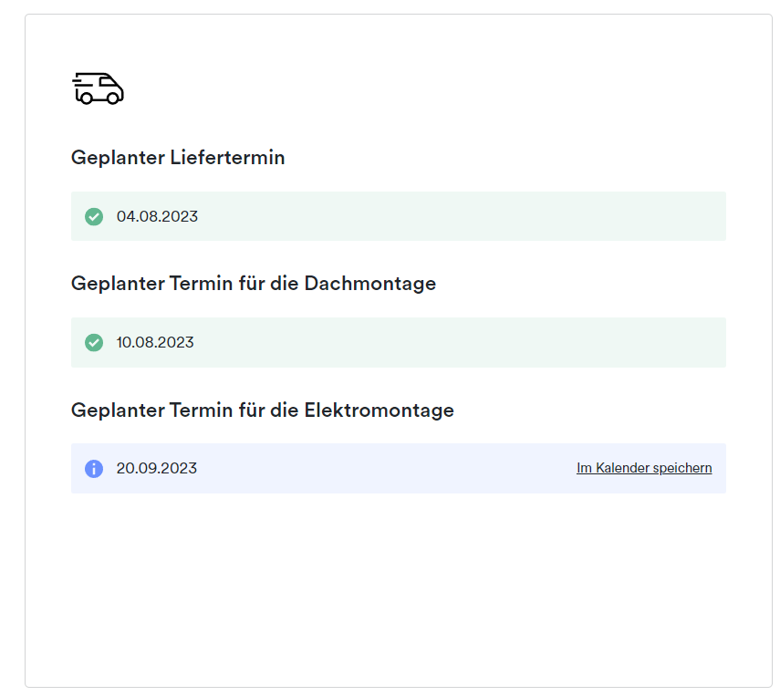Click the Geplanter Liefertermin heading
780x696 pixels.
pyautogui.click(x=178, y=158)
